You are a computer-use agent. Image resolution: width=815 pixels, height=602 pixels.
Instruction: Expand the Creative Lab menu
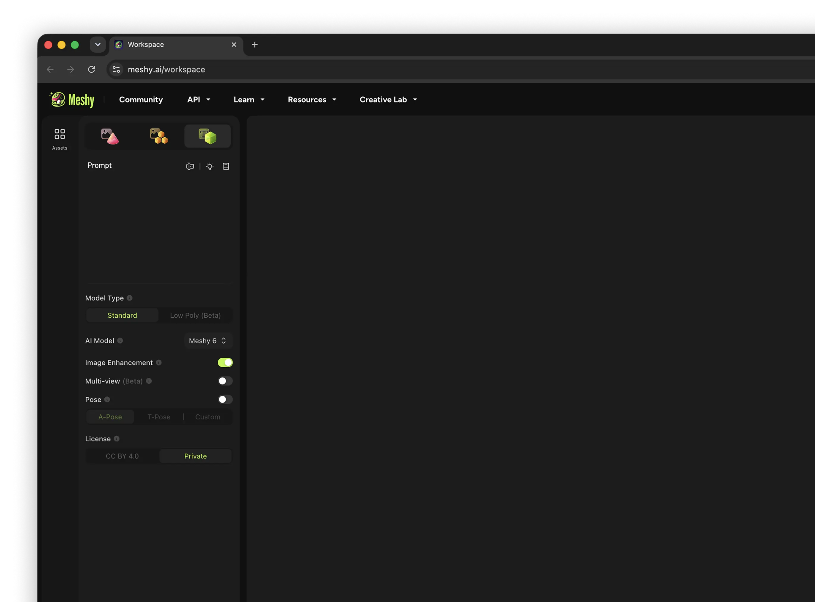coord(388,100)
